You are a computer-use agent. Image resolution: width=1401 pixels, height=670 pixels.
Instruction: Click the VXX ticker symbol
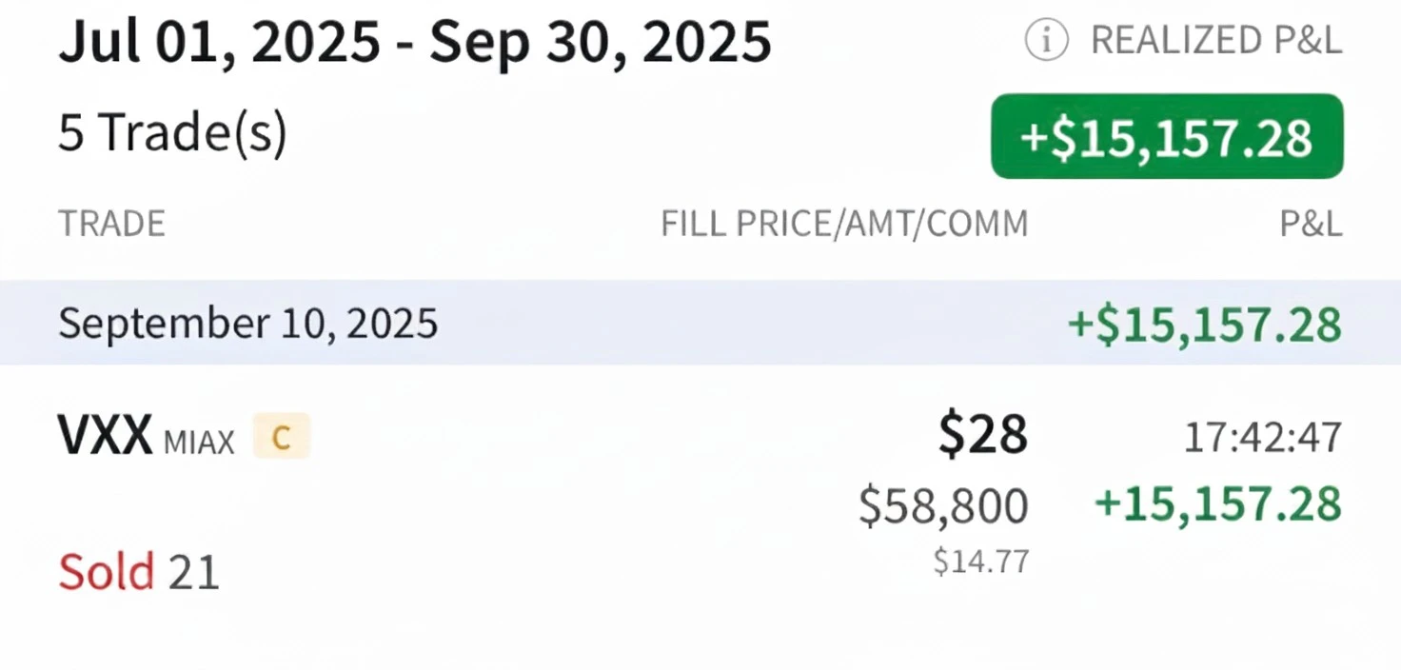[x=105, y=433]
